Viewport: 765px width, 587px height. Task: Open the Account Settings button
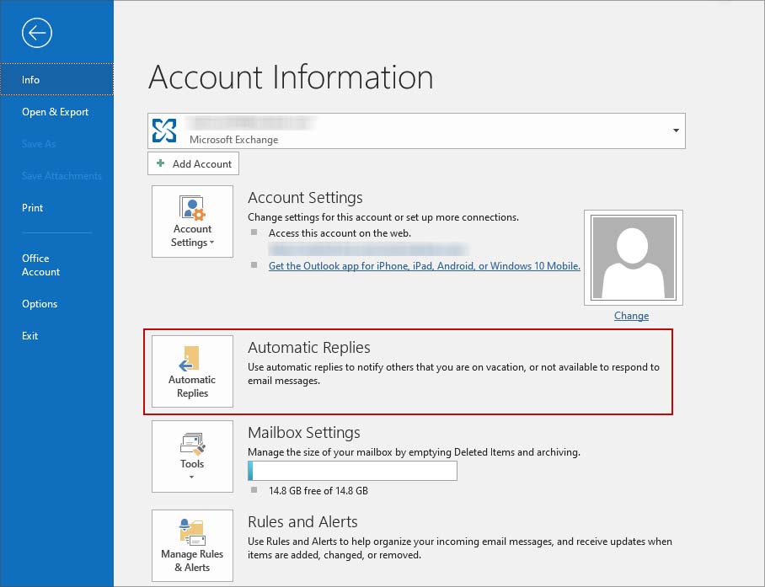(x=192, y=221)
